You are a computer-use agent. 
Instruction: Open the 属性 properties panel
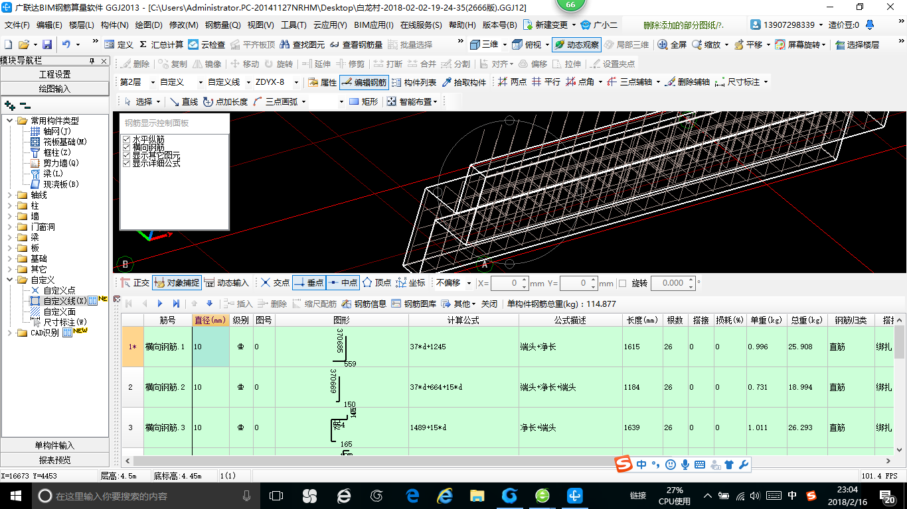coord(323,82)
